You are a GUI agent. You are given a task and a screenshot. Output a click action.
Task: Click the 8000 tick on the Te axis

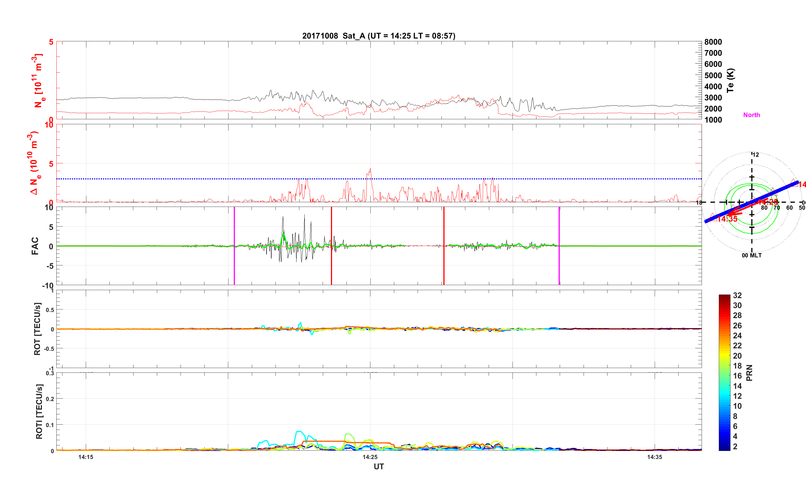coord(713,42)
